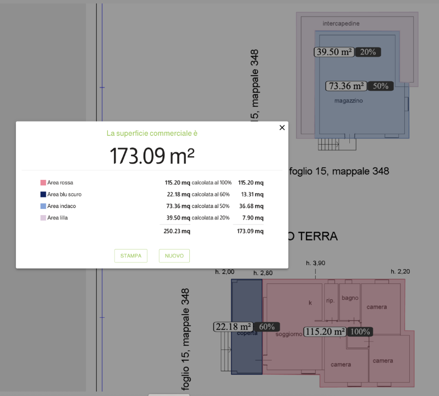
Task: Select the Area rossa color swatch
Action: (43, 183)
